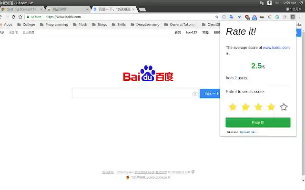The image size is (305, 190).
Task: Click the address bar URL
Action: click(x=63, y=17)
